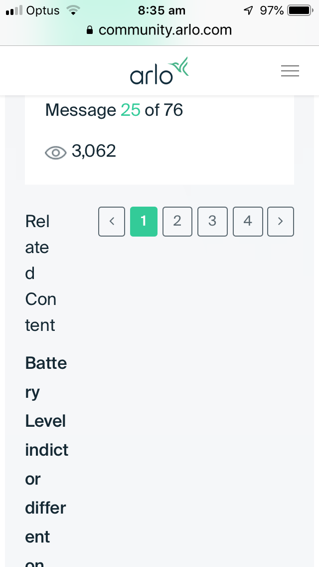Viewport: 319px width, 567px height.
Task: Open the hamburger navigation menu
Action: (x=290, y=71)
